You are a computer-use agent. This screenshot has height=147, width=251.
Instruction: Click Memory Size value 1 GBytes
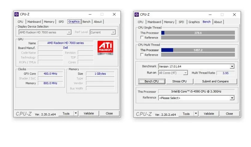(100, 74)
